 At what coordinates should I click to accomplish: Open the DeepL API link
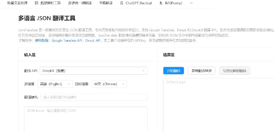93,41
